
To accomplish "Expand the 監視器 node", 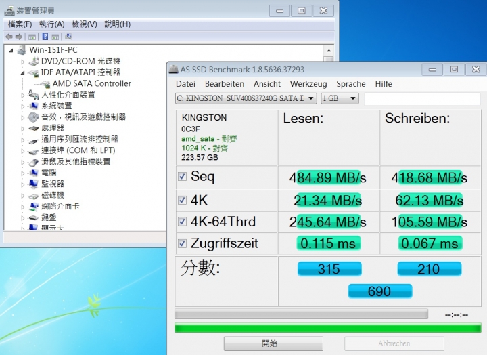I will 23,184.
